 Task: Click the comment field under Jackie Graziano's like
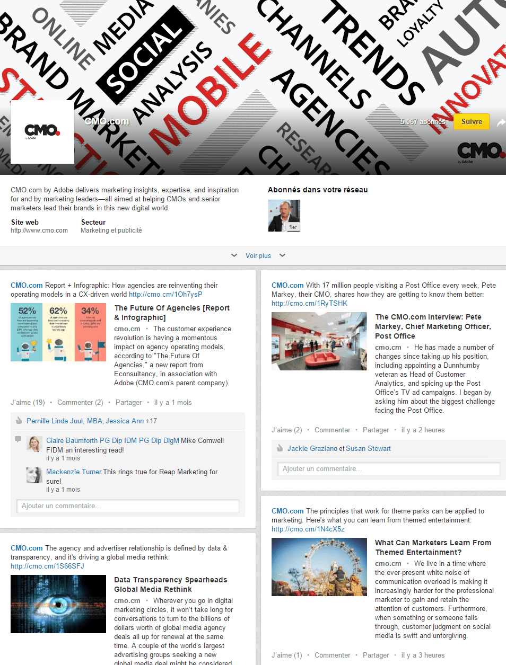pos(389,469)
